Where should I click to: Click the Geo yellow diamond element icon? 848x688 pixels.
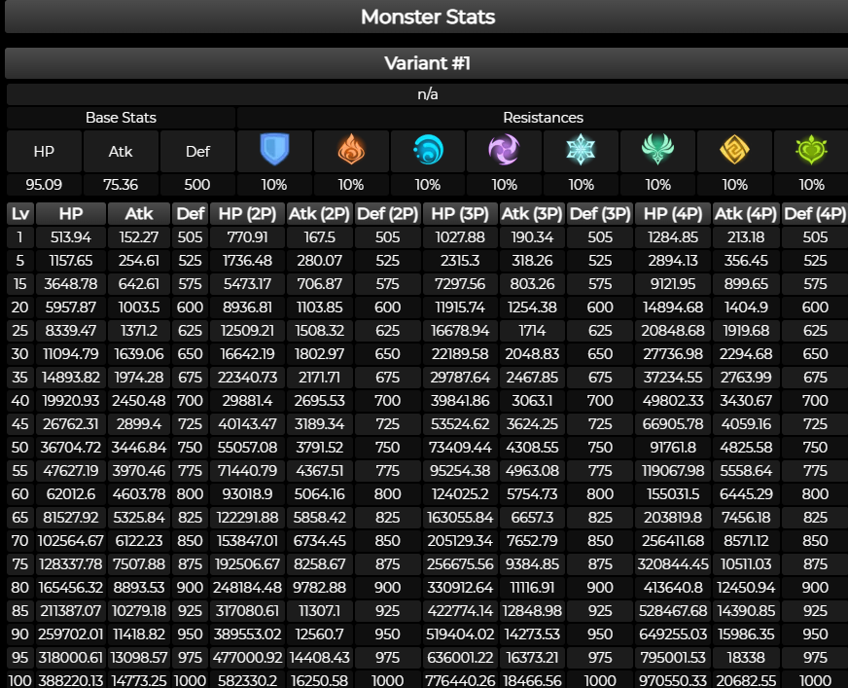tap(734, 150)
